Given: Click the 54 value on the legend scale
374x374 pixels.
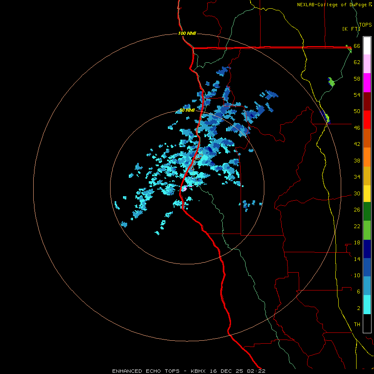Looking at the screenshot, I should point(357,95).
